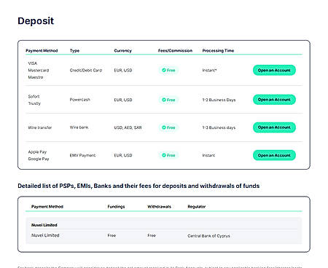This screenshot has height=268, width=328.
Task: Click Free badge in Credit/Debit Card row
Action: tap(168, 70)
